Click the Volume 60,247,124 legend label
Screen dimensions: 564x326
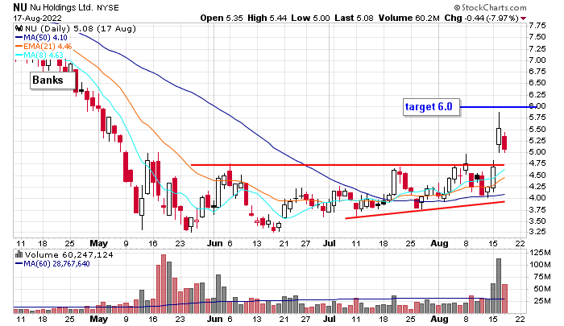pos(69,255)
